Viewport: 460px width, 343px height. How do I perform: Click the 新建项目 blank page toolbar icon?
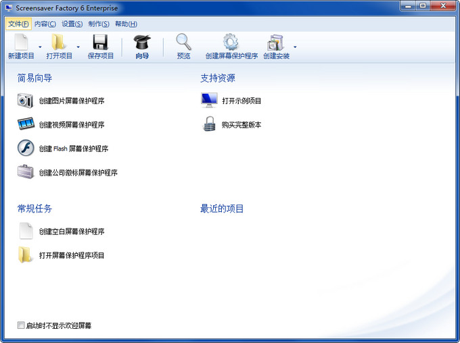tap(21, 42)
